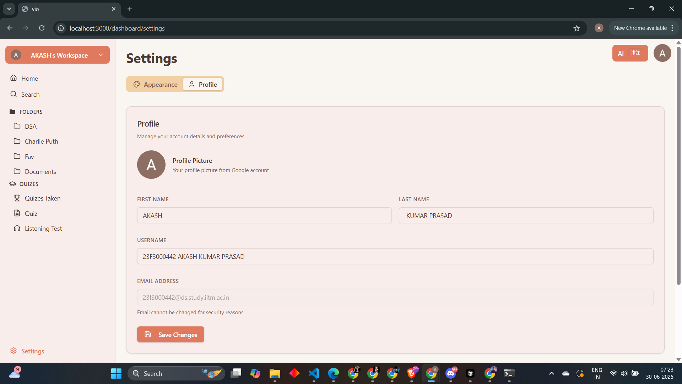The width and height of the screenshot is (682, 384).
Task: Open the Quizes Taken trophy item
Action: (42, 198)
